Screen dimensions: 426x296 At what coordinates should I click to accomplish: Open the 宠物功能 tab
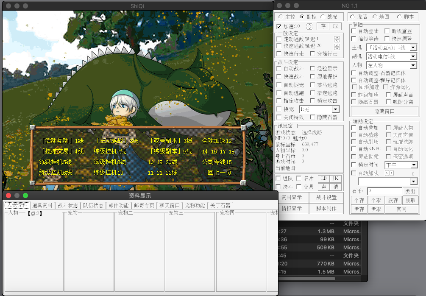195,206
